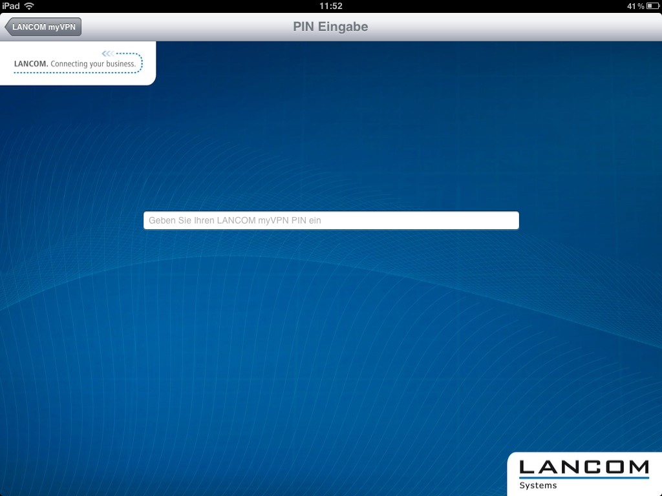Tap the triple chevron arrows in top logo

(108, 54)
